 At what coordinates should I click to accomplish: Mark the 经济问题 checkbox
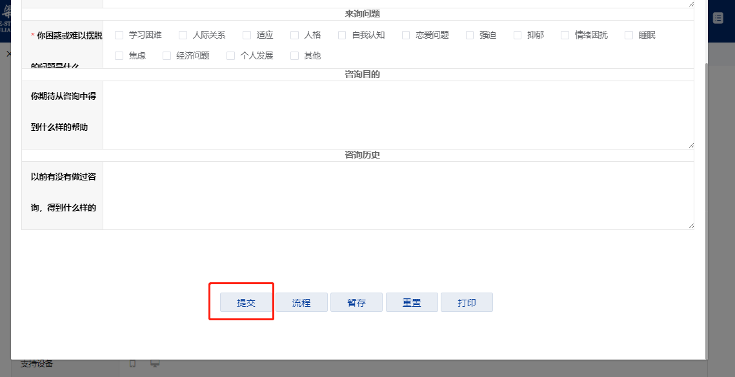[167, 56]
